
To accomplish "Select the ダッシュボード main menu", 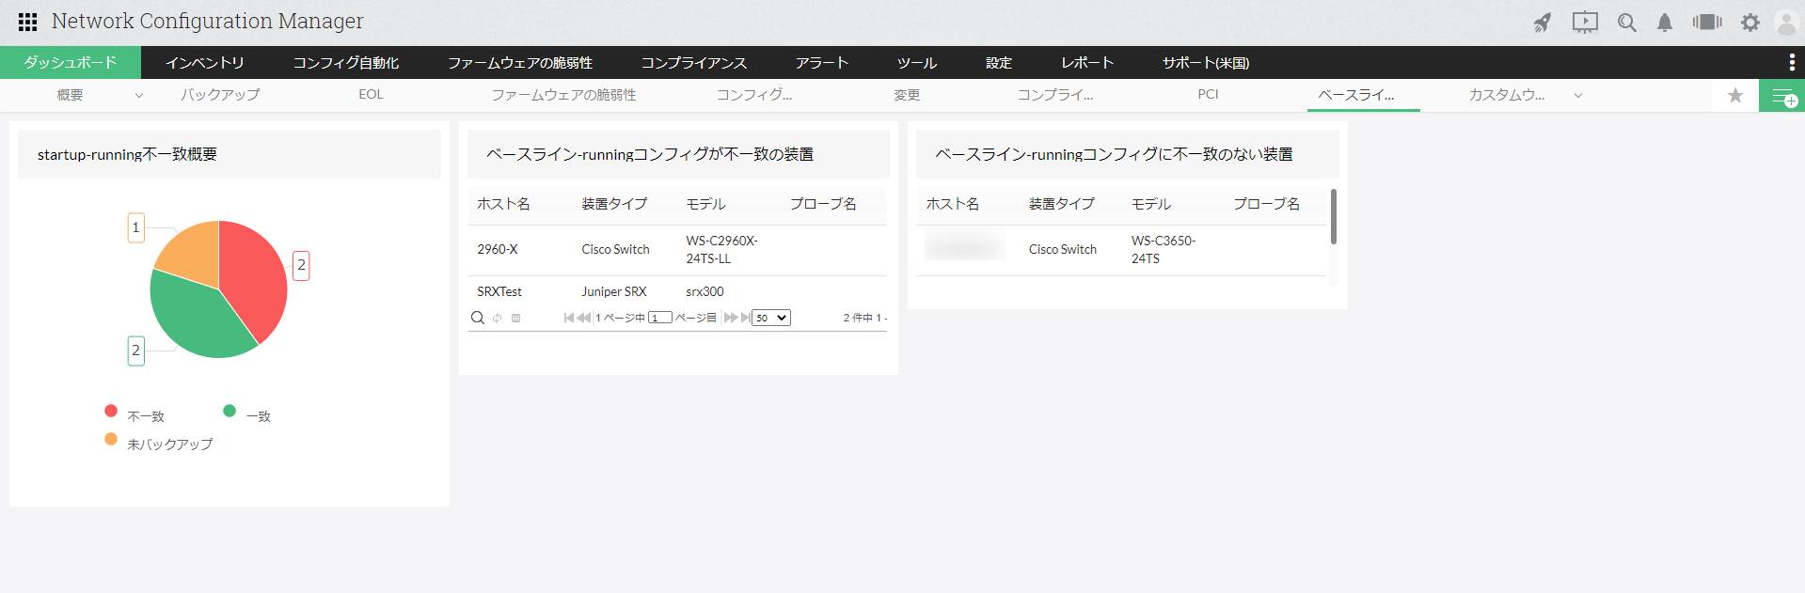I will tap(71, 62).
